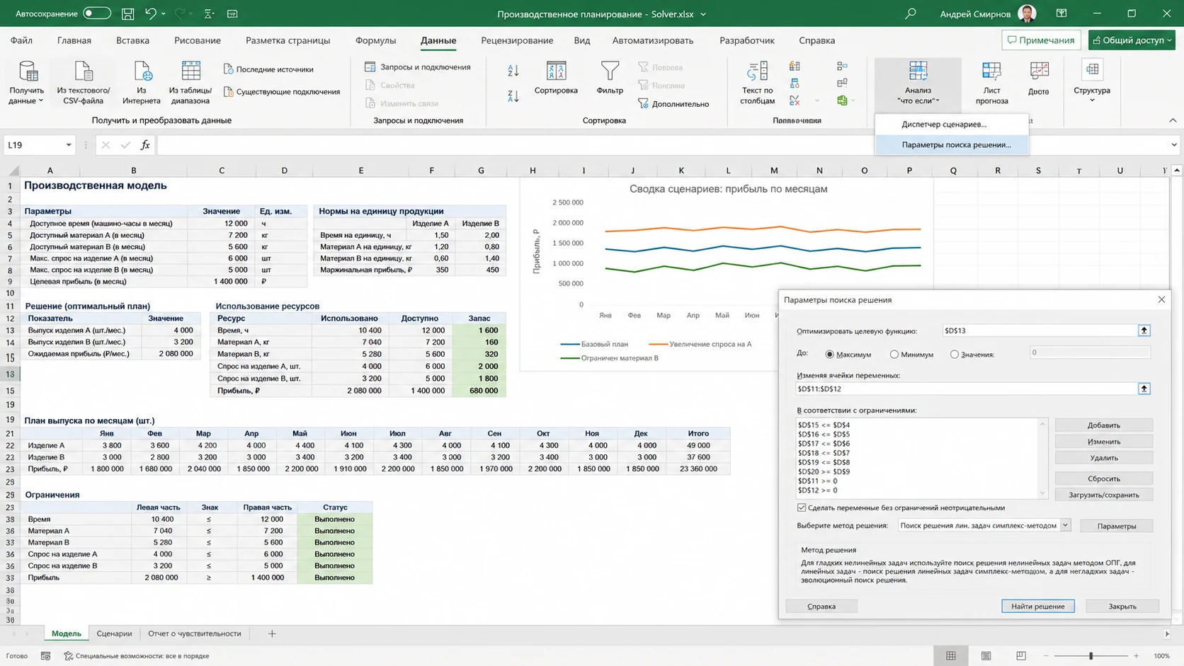Click the save disk icon
This screenshot has height=666, width=1184.
click(127, 13)
